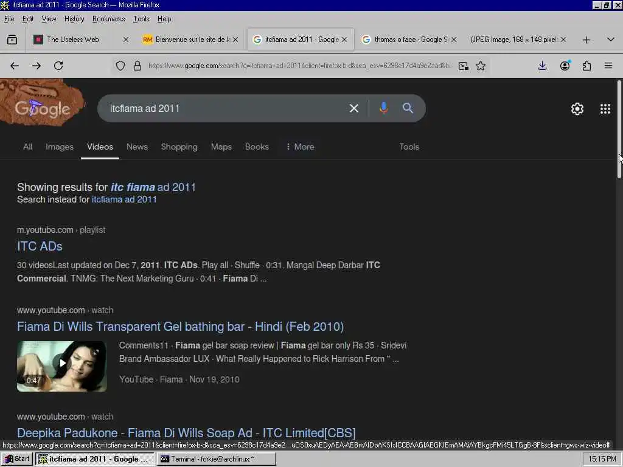Open Firefox account menu
Viewport: 623px width, 467px height.
point(565,66)
